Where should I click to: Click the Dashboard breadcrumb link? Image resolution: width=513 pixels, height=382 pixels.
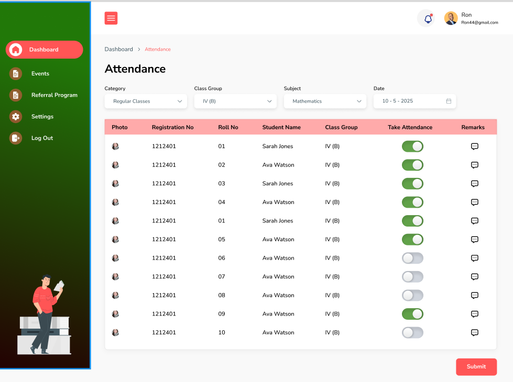point(118,49)
